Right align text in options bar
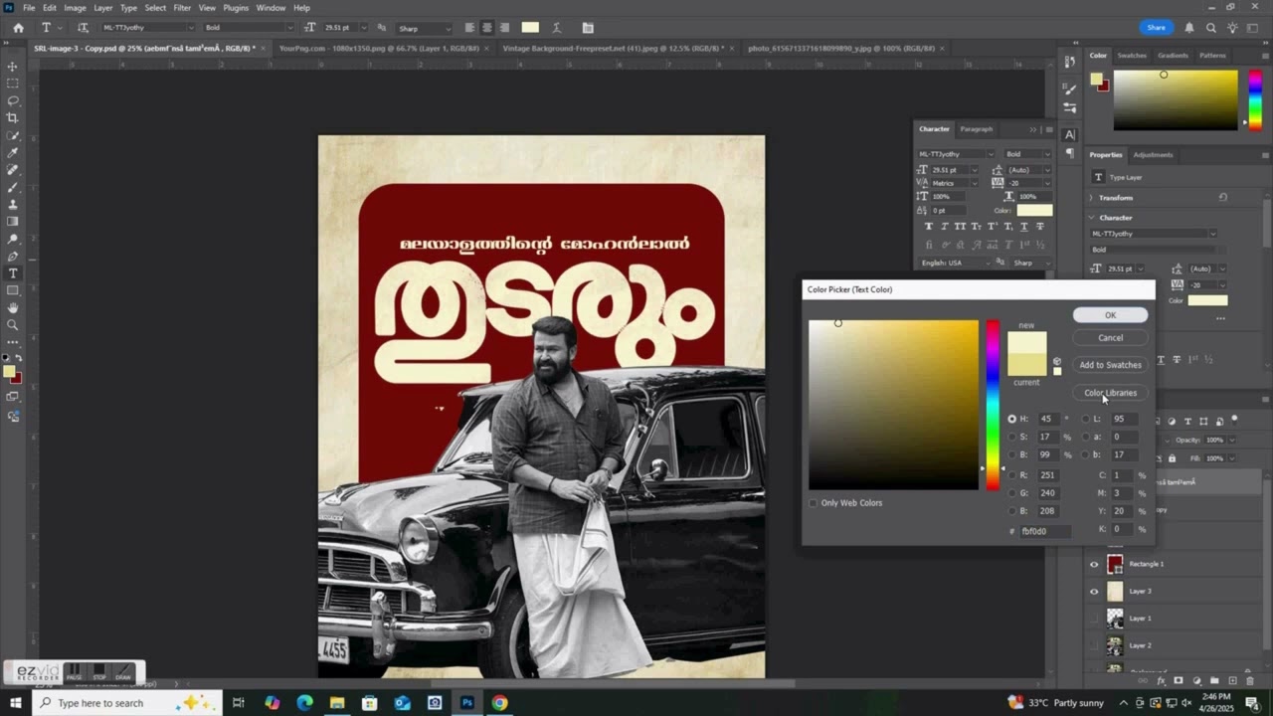The width and height of the screenshot is (1273, 716). 504,28
